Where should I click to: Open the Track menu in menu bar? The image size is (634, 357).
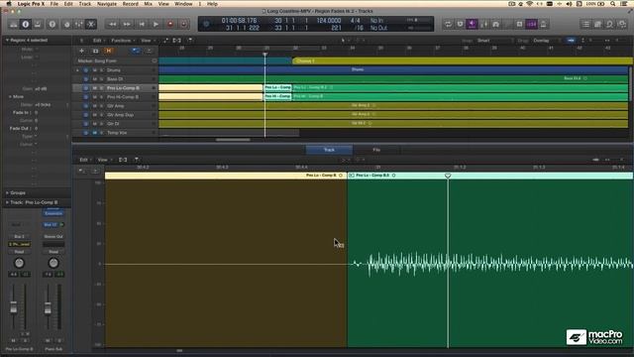pos(85,4)
